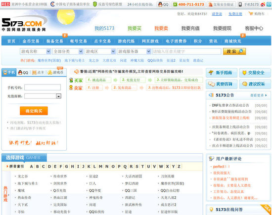The image size is (272, 215).
Task: Open 龙之谷 in the games list
Action: tap(23, 176)
